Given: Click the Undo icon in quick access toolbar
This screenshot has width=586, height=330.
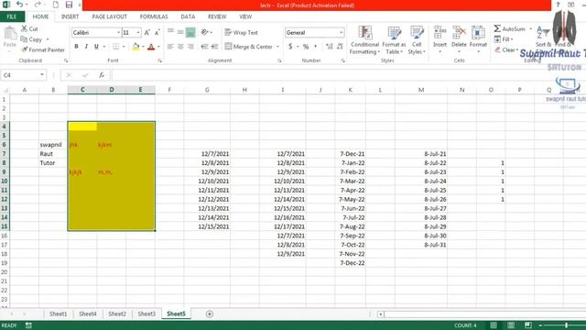Looking at the screenshot, I should (x=19, y=5).
